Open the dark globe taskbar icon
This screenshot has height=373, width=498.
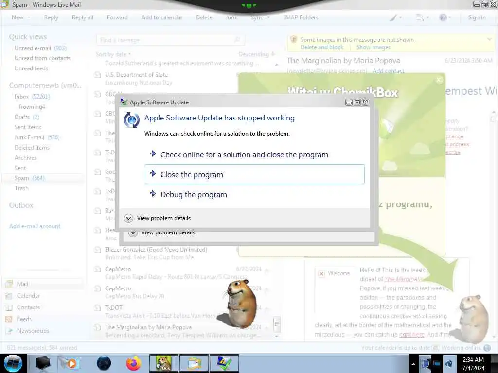[x=104, y=363]
